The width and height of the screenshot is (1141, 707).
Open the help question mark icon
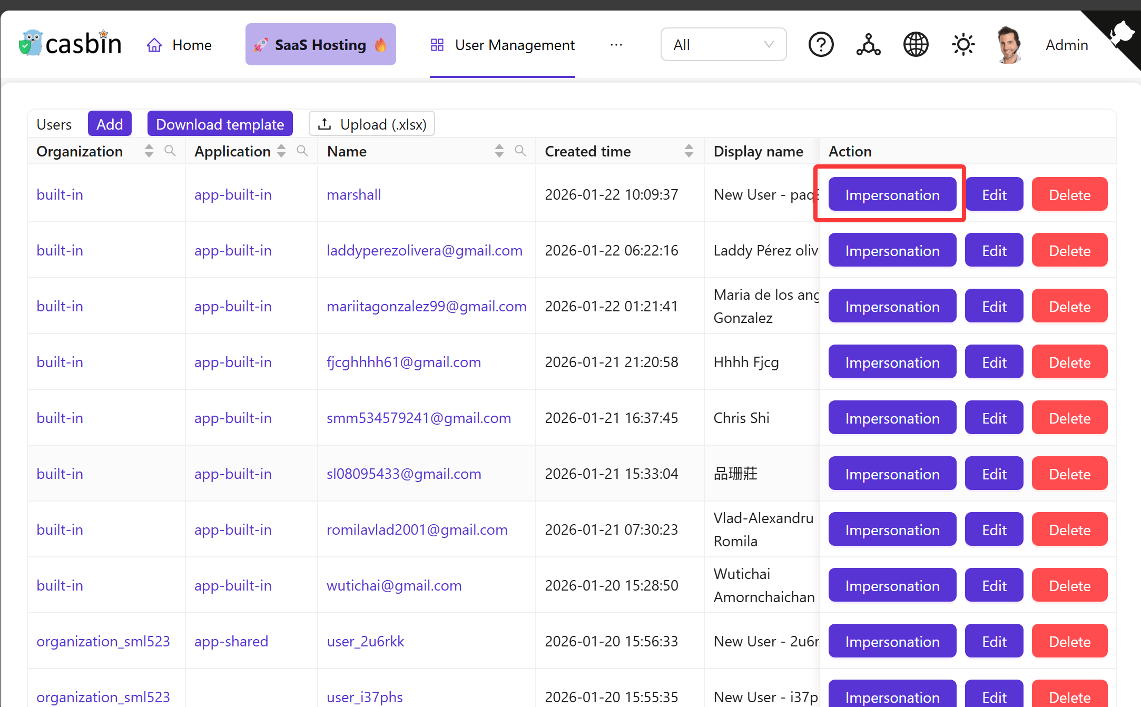(821, 45)
